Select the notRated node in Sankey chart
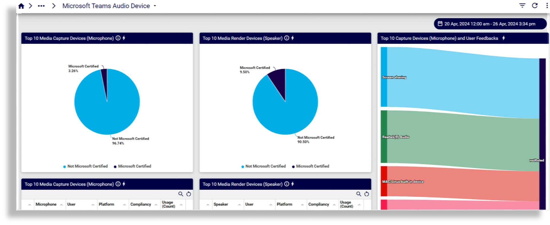550x225 pixels. click(x=543, y=134)
